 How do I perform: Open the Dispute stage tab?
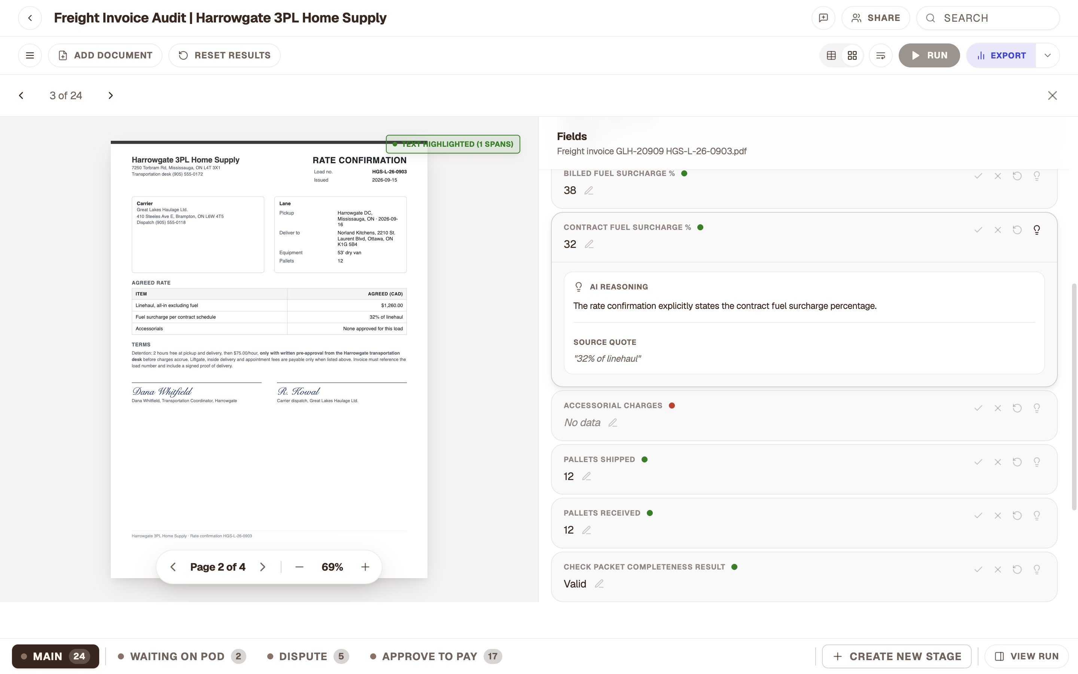tap(308, 656)
